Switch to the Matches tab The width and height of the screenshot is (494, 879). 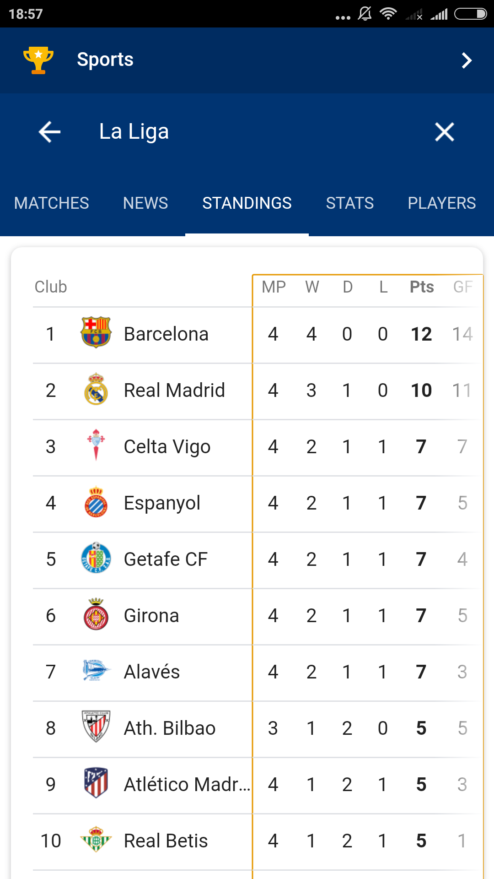coord(52,203)
